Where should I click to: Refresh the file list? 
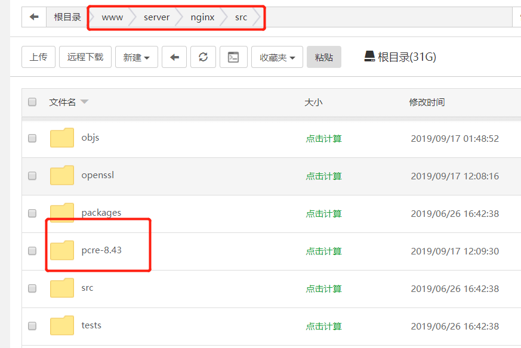(203, 57)
